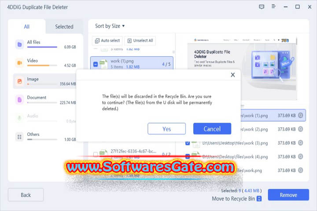317x211 pixels.
Task: Click the Video category icon
Action: click(x=20, y=63)
